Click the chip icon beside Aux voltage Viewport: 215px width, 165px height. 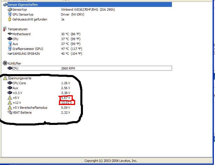10,88
